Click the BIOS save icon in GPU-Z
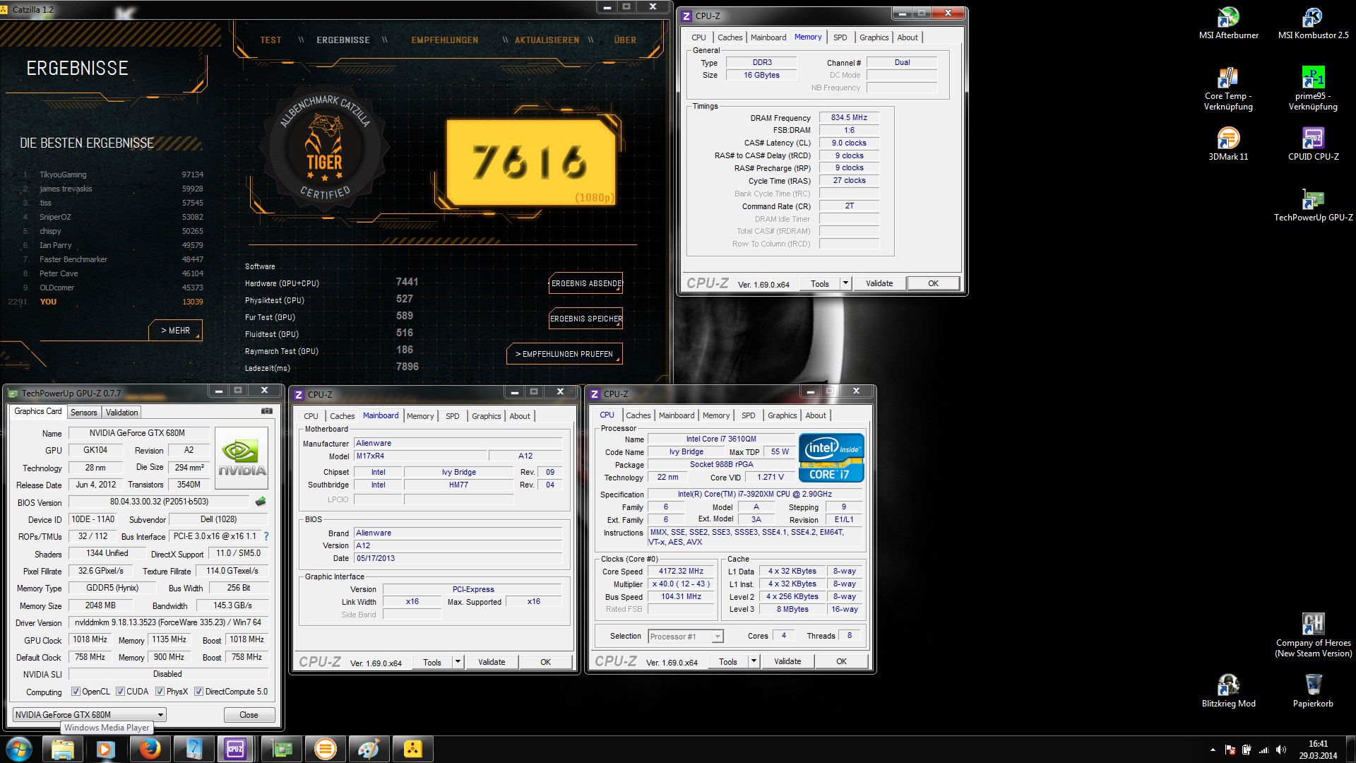The height and width of the screenshot is (763, 1356). click(261, 502)
